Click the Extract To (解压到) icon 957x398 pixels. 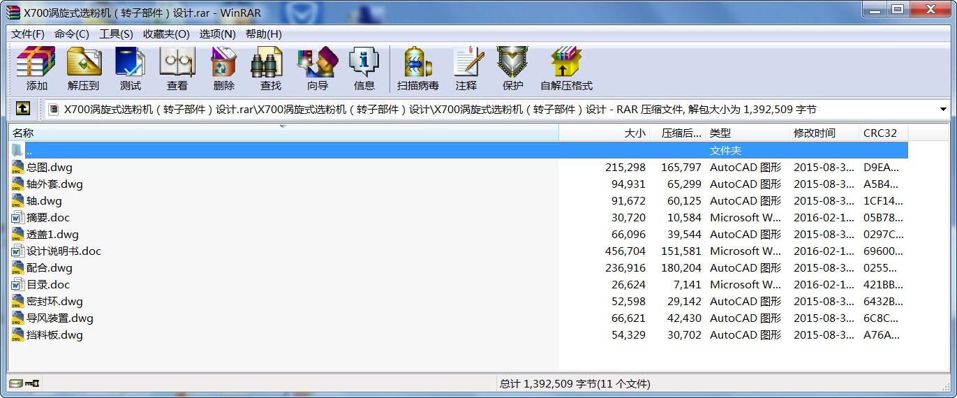pos(84,68)
